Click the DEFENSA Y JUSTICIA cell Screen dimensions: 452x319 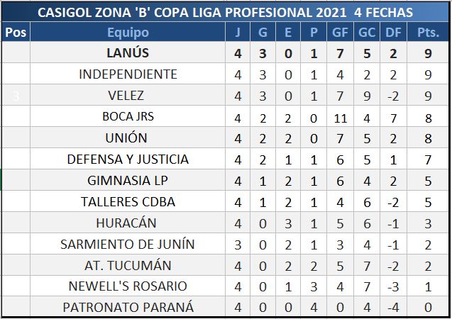(x=128, y=159)
